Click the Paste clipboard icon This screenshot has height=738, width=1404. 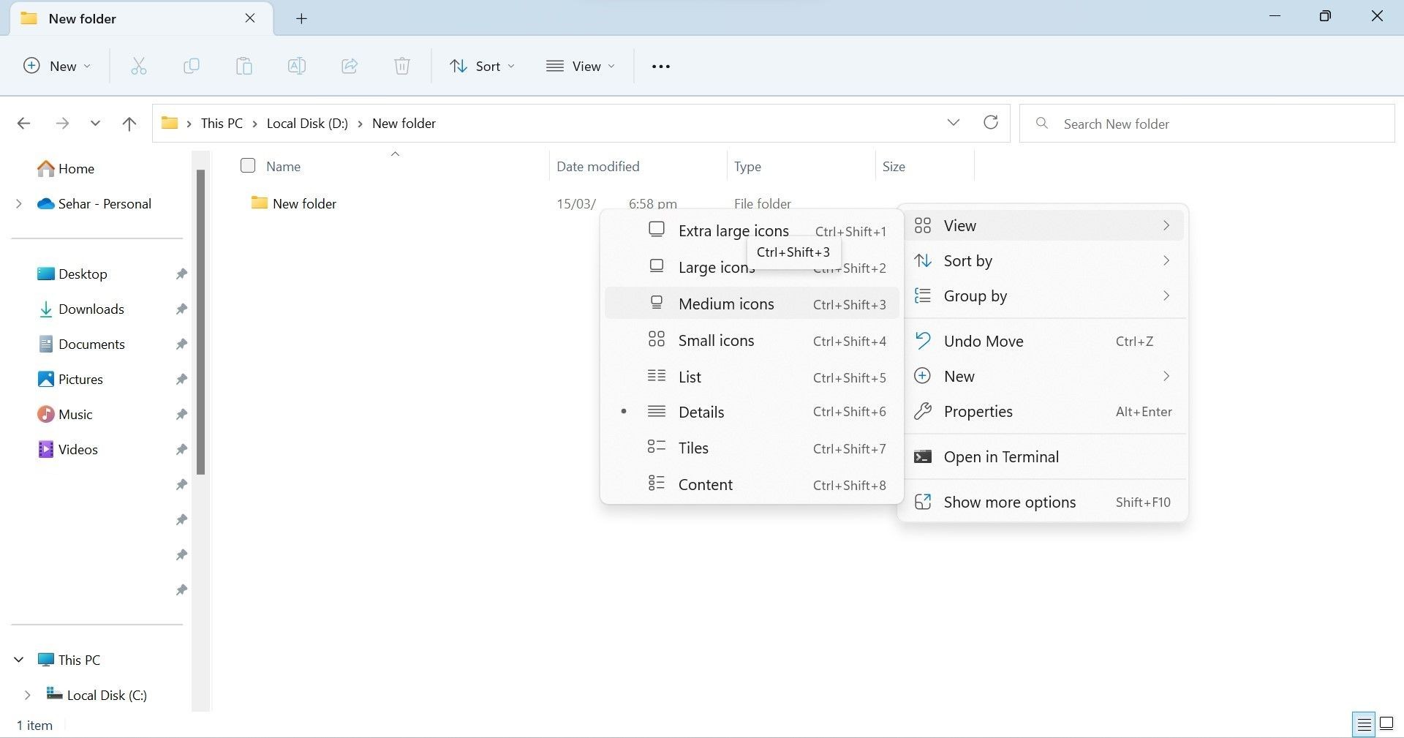244,66
